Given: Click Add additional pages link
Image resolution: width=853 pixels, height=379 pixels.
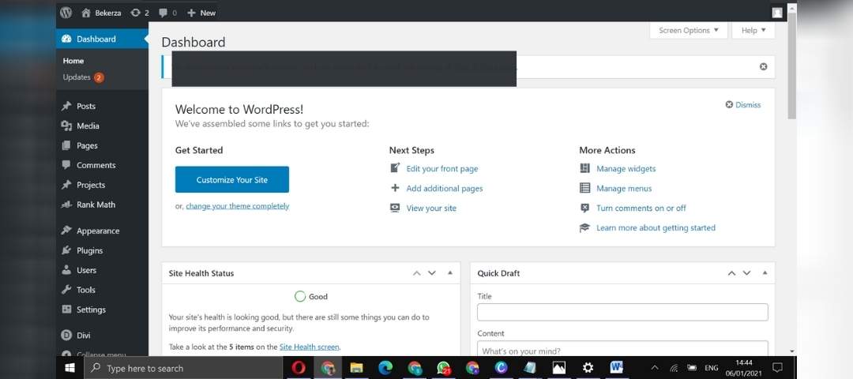Looking at the screenshot, I should click(445, 188).
